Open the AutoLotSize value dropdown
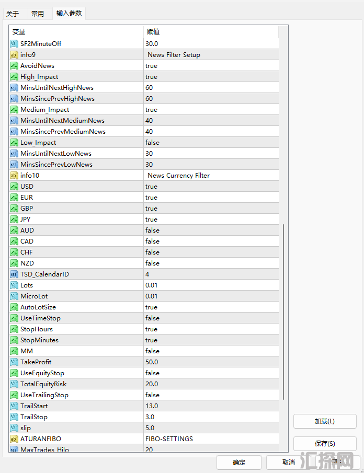364x473 pixels. [209, 307]
